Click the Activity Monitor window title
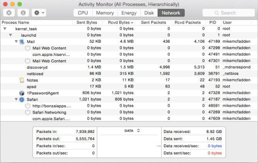258x163 pixels. pyautogui.click(x=129, y=4)
